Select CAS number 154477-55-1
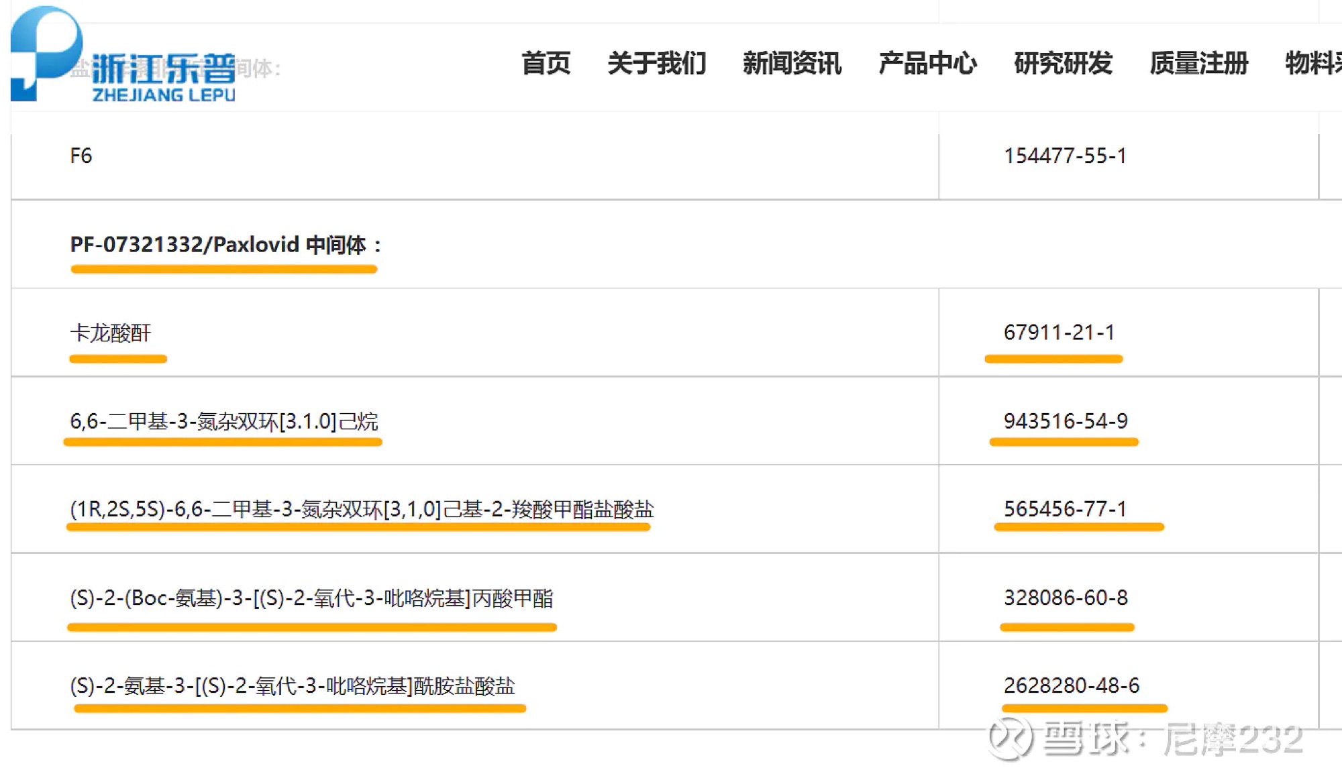Viewport: 1342px width, 780px height. 1065,156
